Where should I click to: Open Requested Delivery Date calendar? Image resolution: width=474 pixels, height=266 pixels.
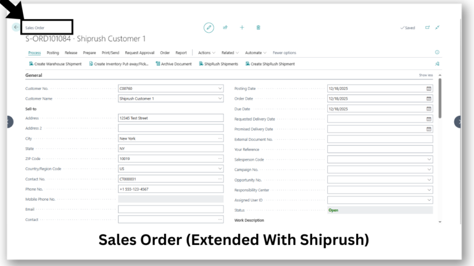pos(429,119)
